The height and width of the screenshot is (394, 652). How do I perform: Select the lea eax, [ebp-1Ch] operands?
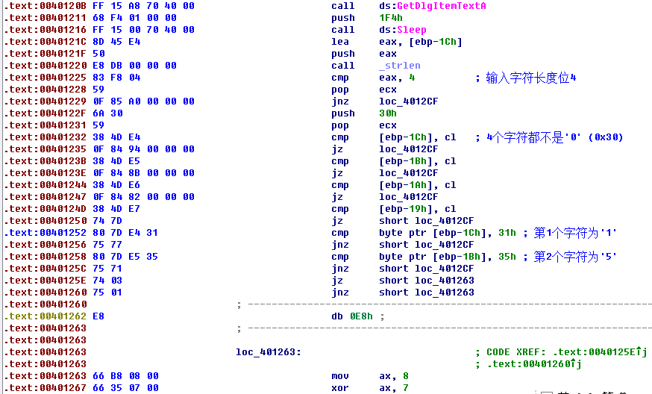click(421, 42)
